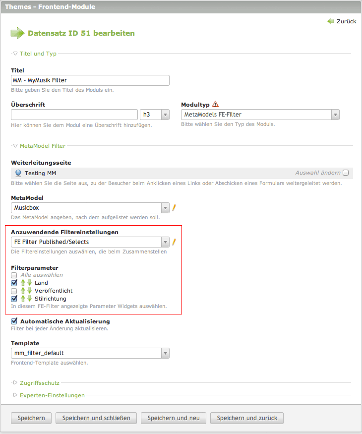The height and width of the screenshot is (434, 362).
Task: Click the Speichern und schließen button
Action: click(96, 418)
